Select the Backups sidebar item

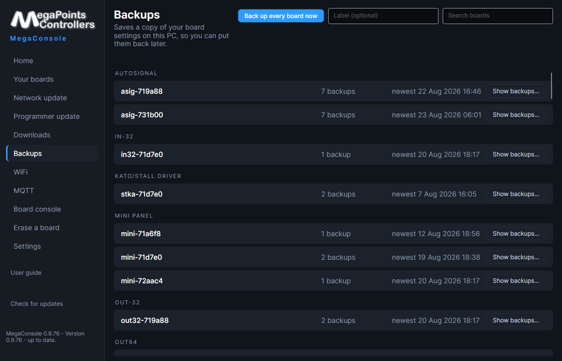pyautogui.click(x=52, y=153)
